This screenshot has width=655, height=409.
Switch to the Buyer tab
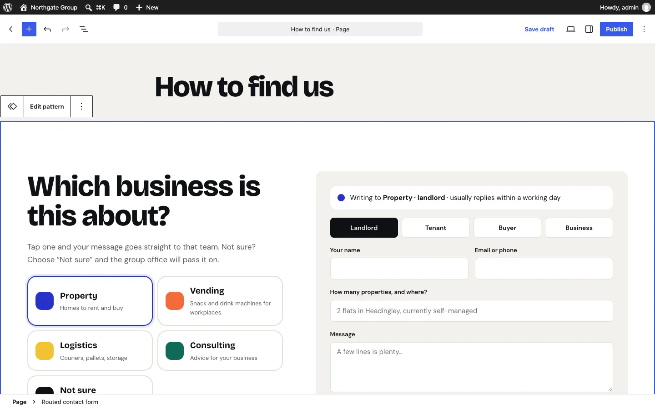coord(507,228)
